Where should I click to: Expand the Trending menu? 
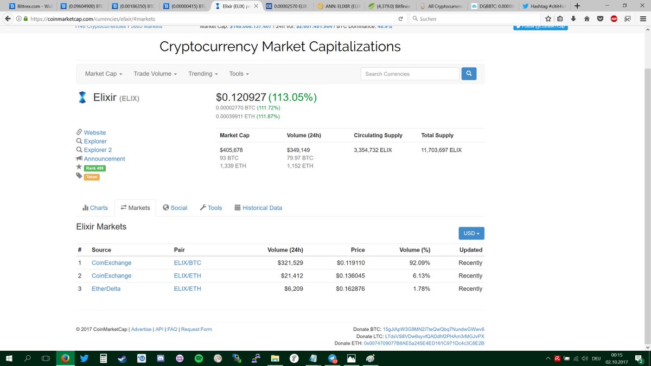pyautogui.click(x=203, y=74)
